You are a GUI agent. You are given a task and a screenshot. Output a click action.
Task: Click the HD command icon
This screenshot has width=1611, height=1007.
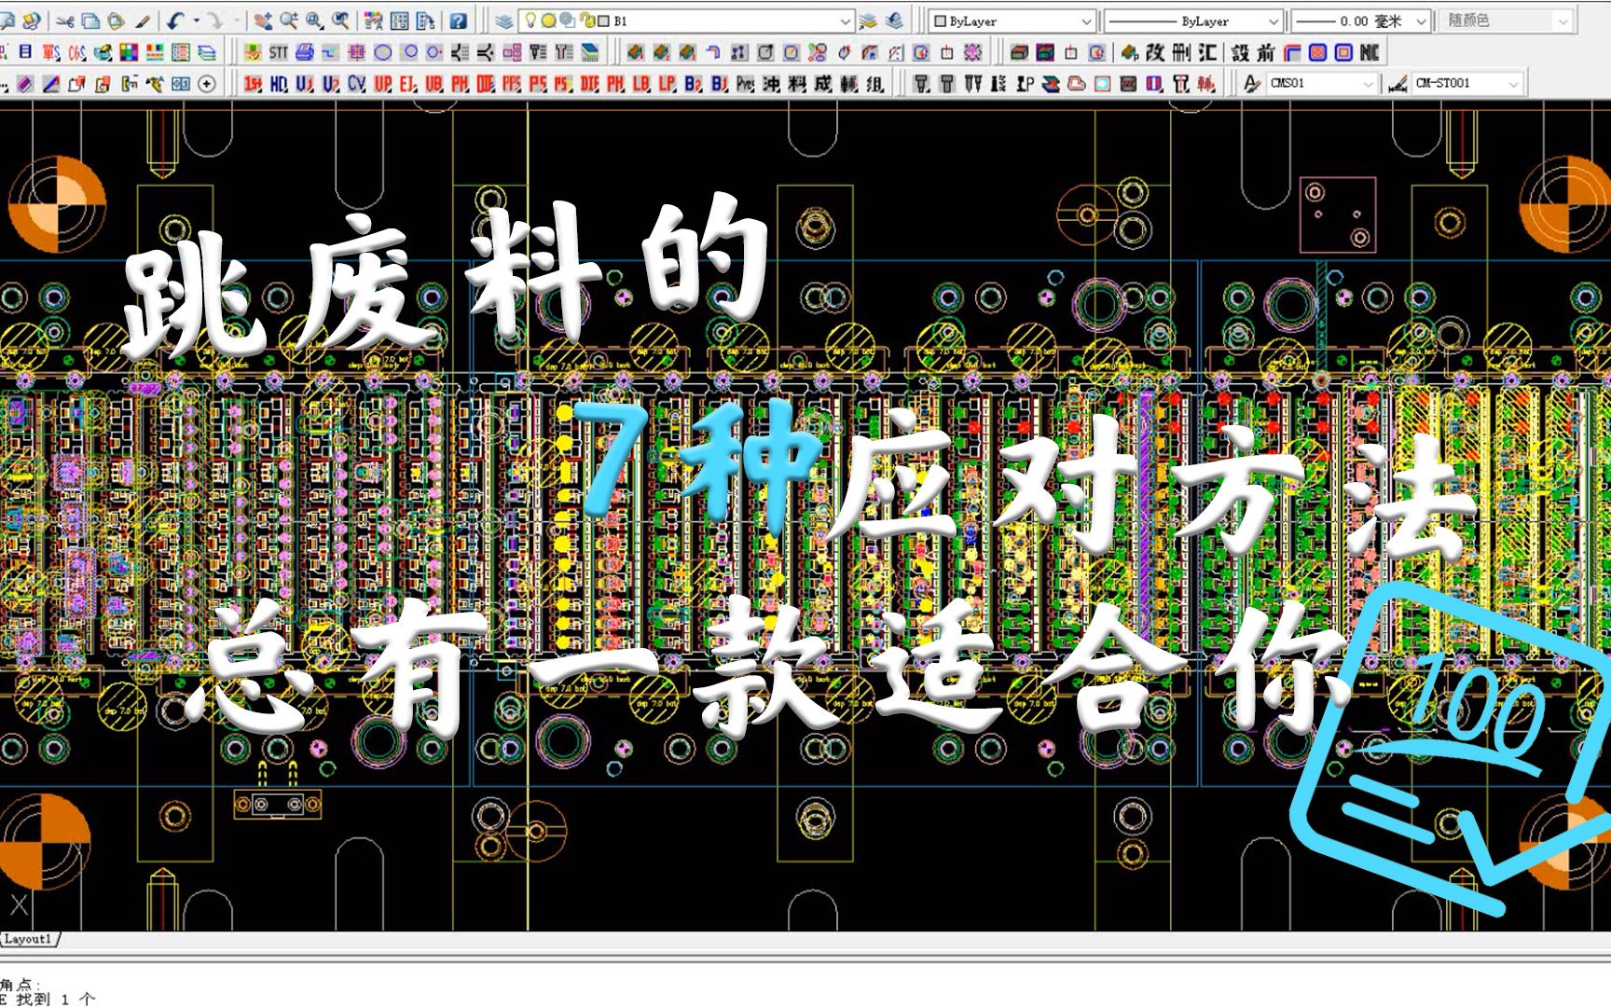click(280, 83)
